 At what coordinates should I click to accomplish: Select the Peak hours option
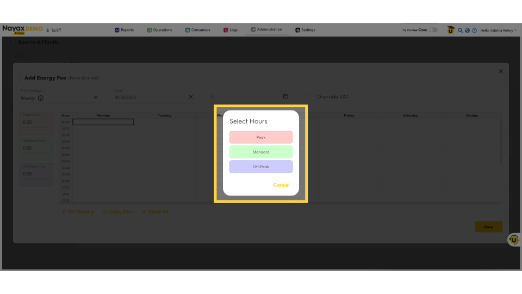[x=260, y=137]
